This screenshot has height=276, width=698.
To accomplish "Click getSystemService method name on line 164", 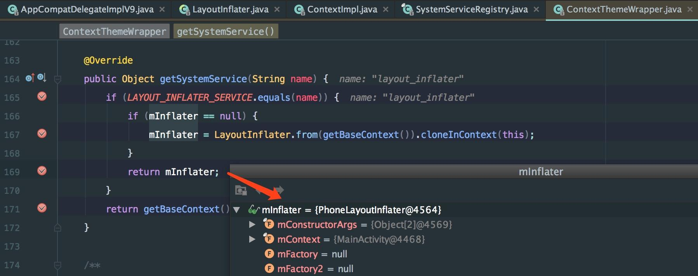I will pos(203,79).
